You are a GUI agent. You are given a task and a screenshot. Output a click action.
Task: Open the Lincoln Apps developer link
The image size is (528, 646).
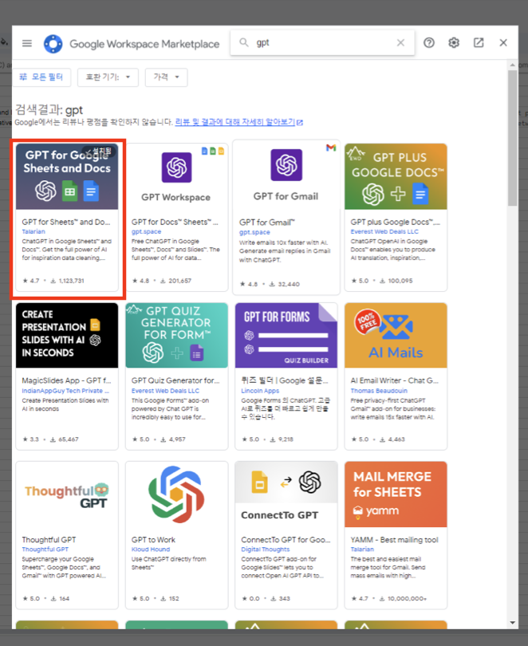260,391
